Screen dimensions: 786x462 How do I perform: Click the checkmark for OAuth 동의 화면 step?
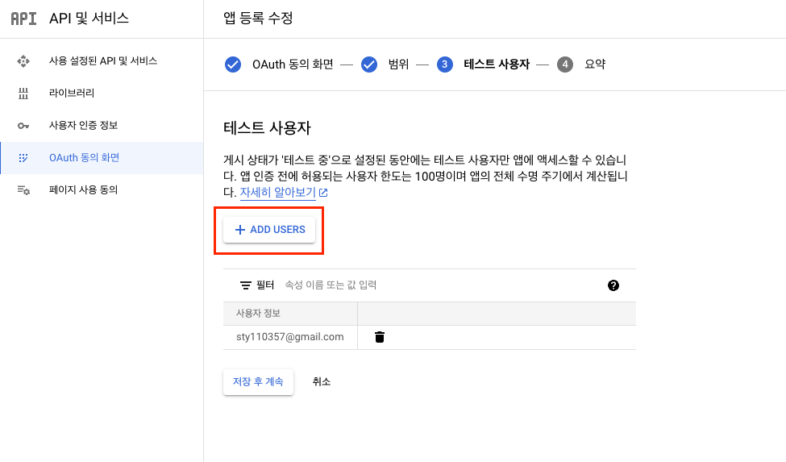pos(233,65)
